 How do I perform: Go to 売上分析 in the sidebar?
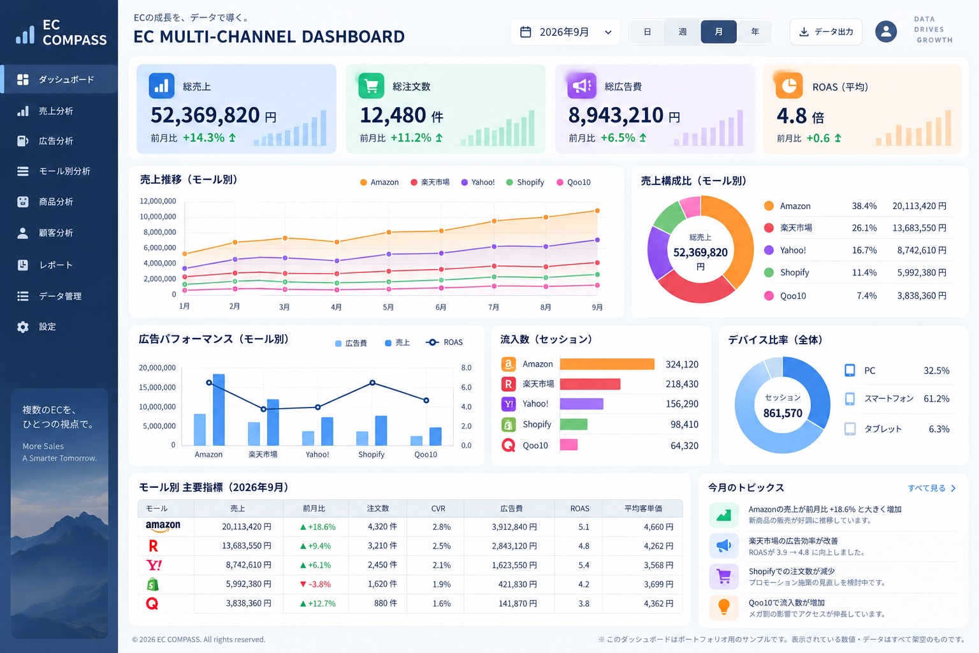click(x=56, y=111)
